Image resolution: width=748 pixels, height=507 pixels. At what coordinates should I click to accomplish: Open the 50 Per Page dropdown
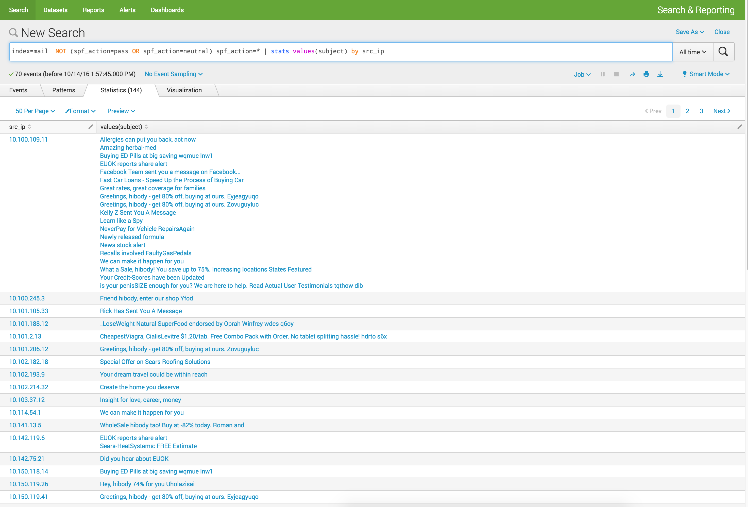pyautogui.click(x=35, y=111)
